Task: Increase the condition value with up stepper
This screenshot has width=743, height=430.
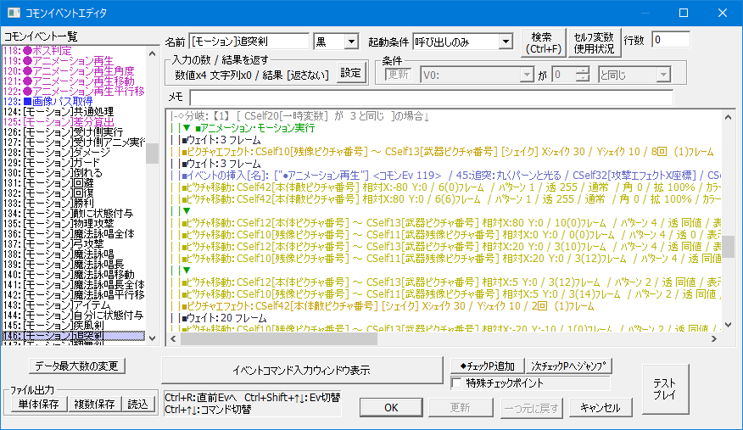Action: 583,70
